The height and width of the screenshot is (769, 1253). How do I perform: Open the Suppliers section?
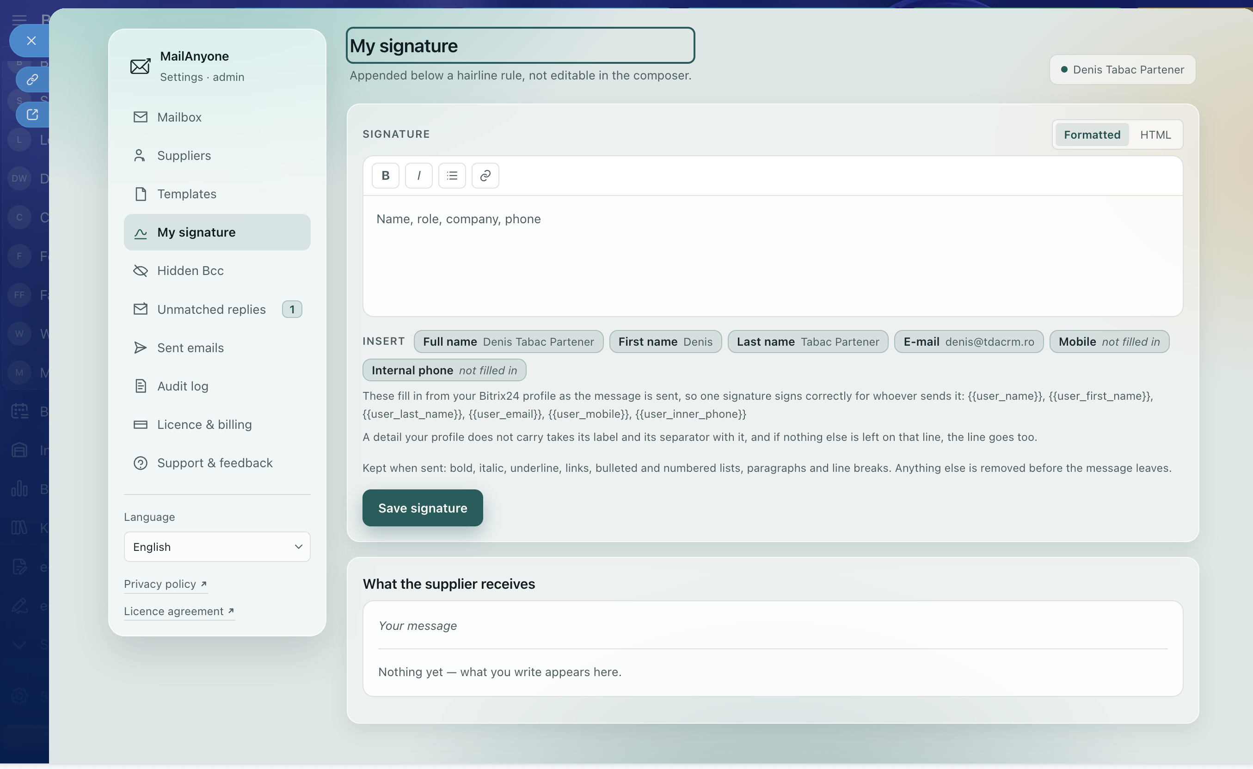[217, 155]
